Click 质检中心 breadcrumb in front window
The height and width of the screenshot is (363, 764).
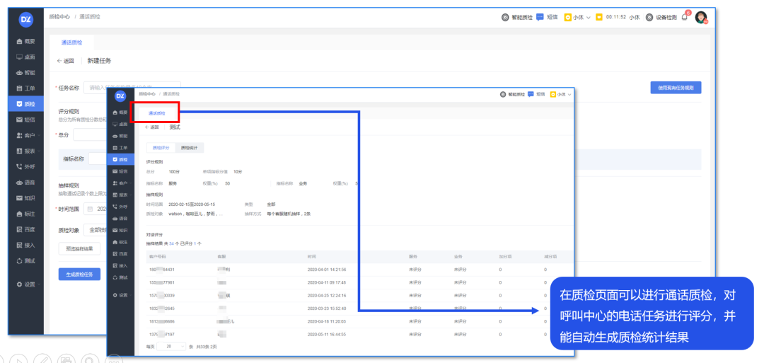(147, 93)
